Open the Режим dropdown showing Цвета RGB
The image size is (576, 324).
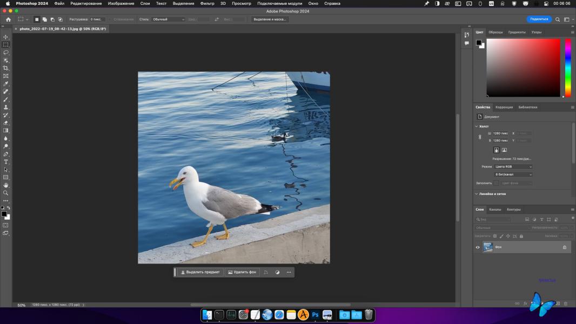[x=513, y=167]
